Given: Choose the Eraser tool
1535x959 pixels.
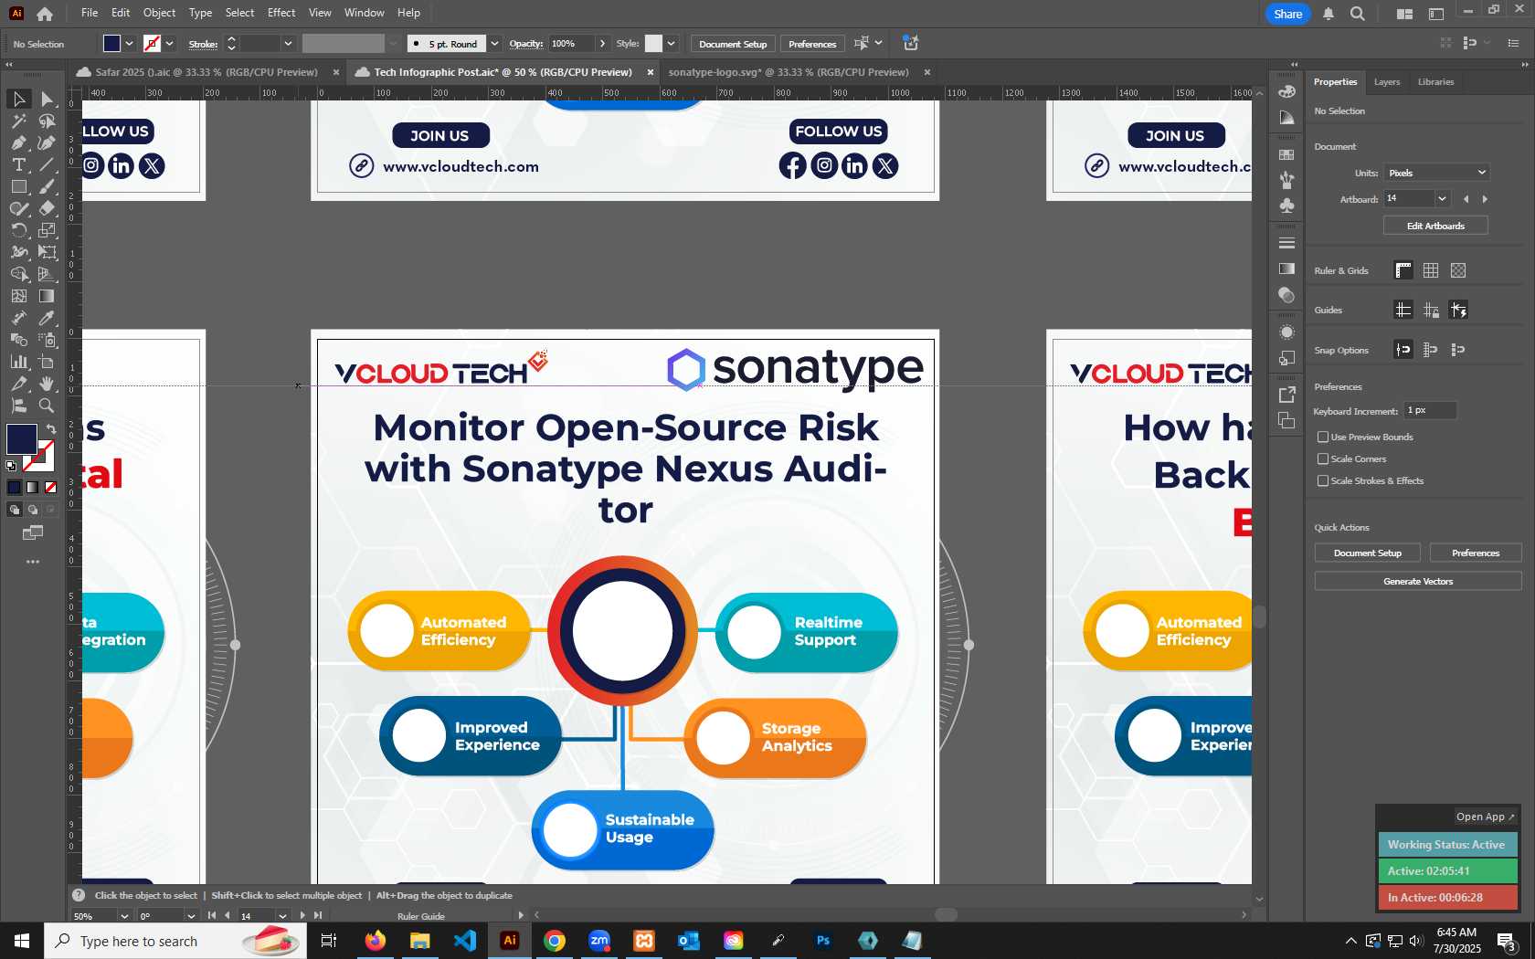Looking at the screenshot, I should (48, 208).
